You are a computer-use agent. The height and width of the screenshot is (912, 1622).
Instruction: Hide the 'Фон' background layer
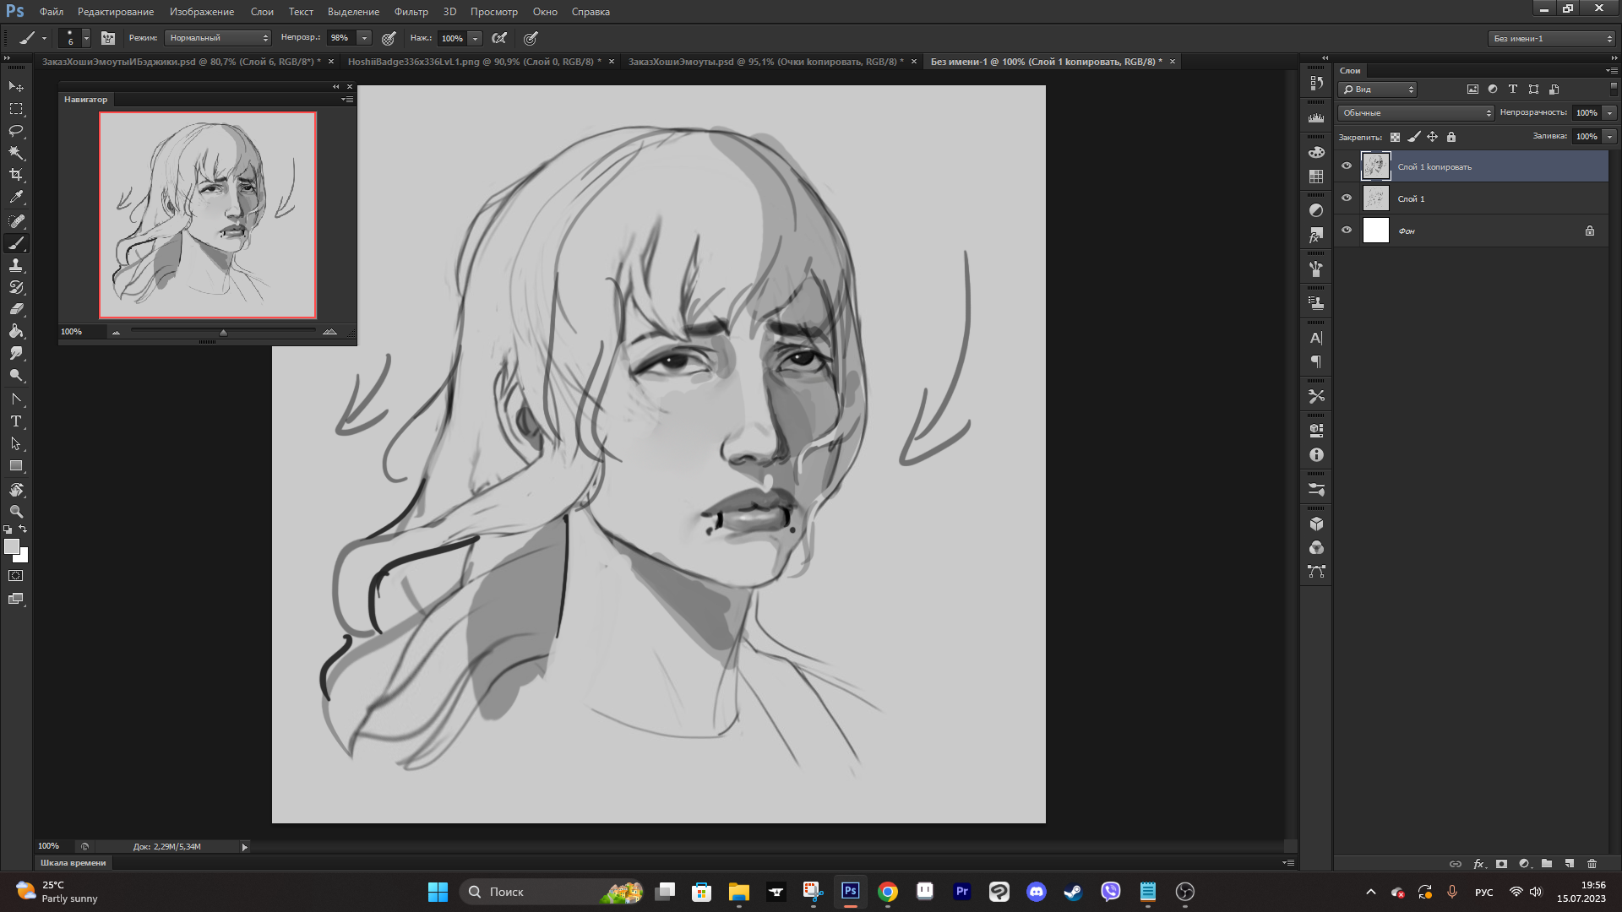[x=1347, y=231]
